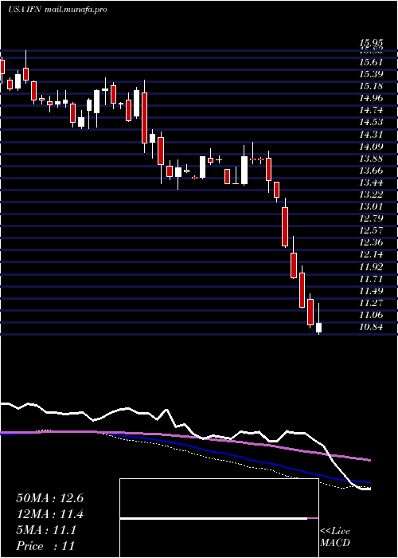398x558 pixels.
Task: Click the long red candle spanning 13.01 to 12.36
Action: pyautogui.click(x=285, y=226)
